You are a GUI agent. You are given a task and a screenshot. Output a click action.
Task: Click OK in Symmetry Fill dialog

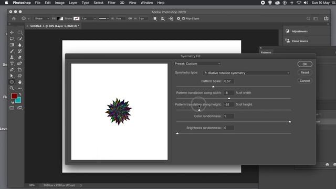click(304, 64)
